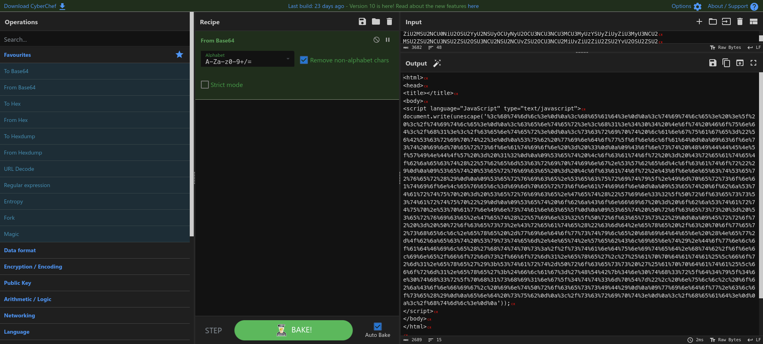Expand the Data format category
The width and height of the screenshot is (763, 344).
[x=95, y=250]
